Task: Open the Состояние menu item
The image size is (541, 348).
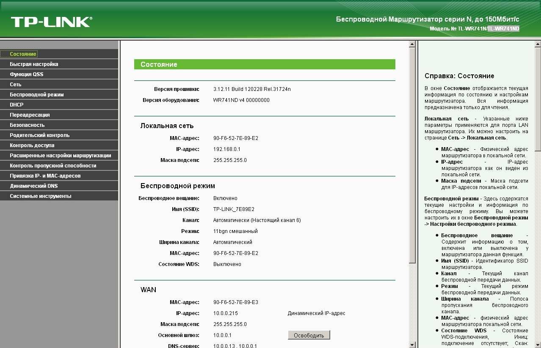Action: (x=23, y=54)
